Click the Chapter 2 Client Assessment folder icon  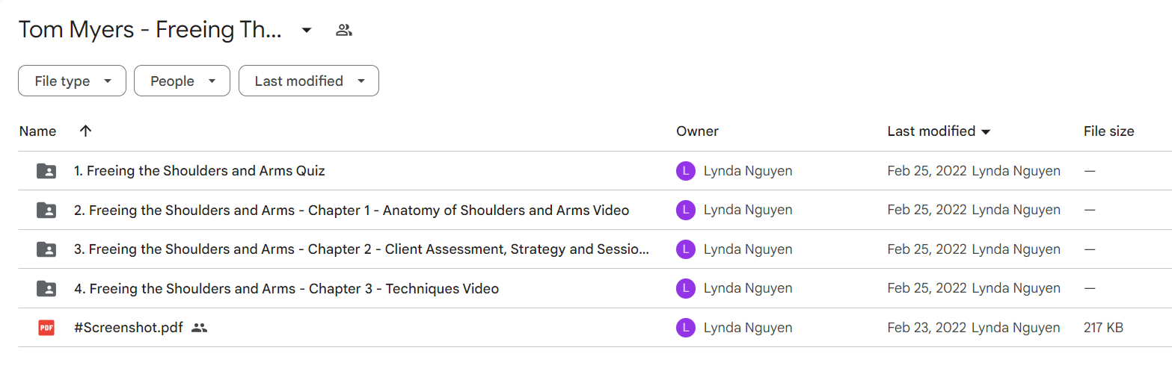(46, 249)
